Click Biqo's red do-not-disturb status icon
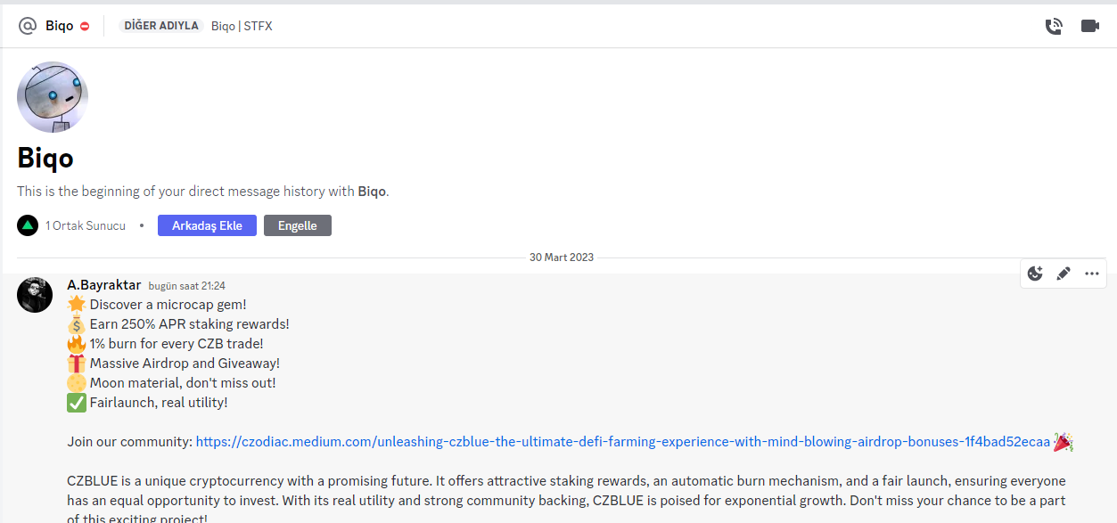This screenshot has width=1117, height=523. (x=85, y=27)
